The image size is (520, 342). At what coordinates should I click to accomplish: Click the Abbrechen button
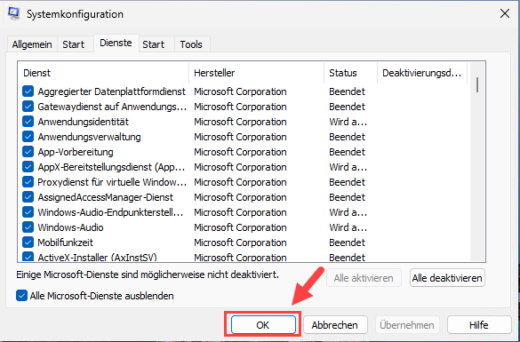335,325
